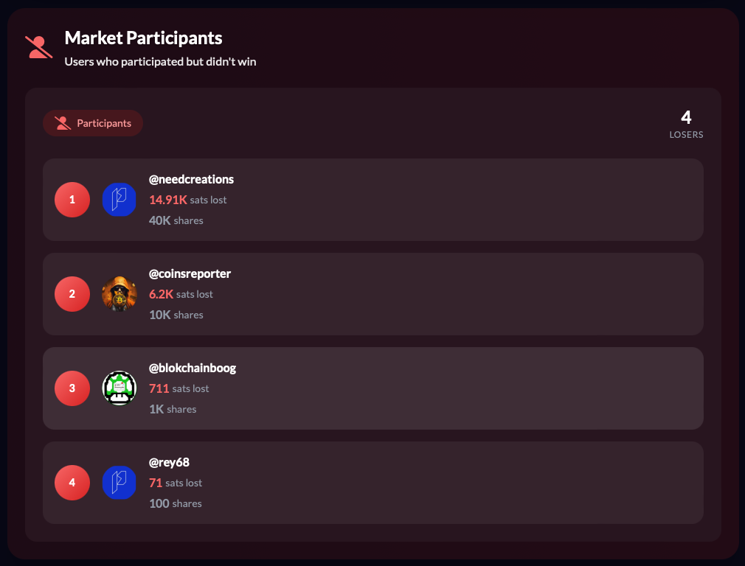The width and height of the screenshot is (745, 566).
Task: Click the red rank 2 badge
Action: tap(72, 294)
